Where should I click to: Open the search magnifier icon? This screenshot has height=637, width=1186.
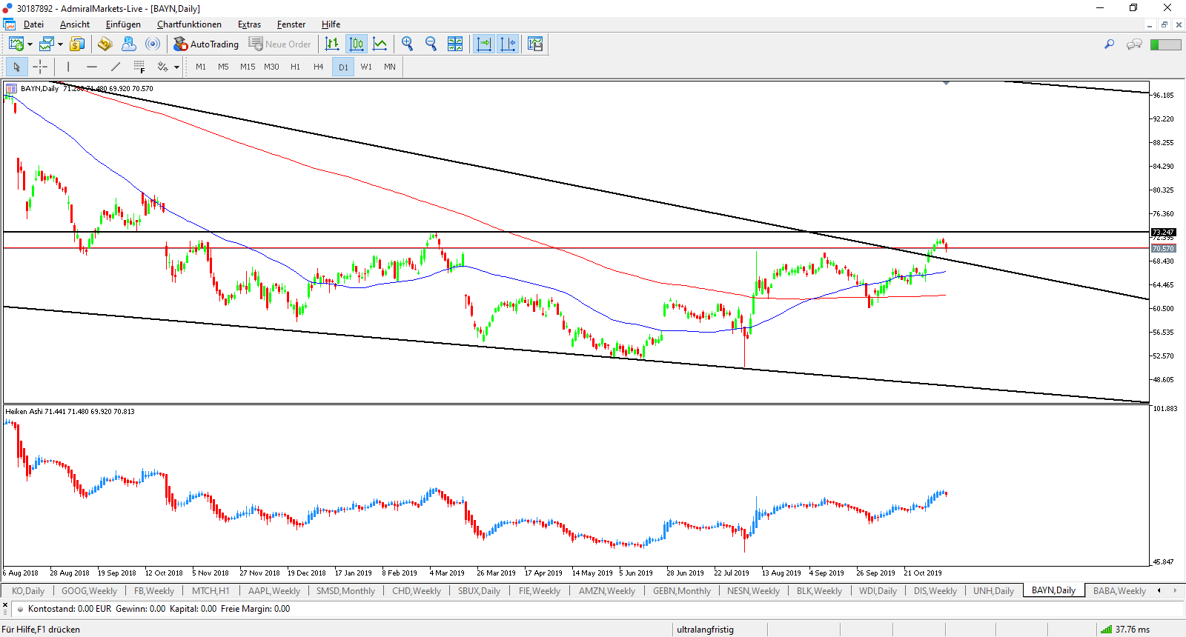(1109, 44)
